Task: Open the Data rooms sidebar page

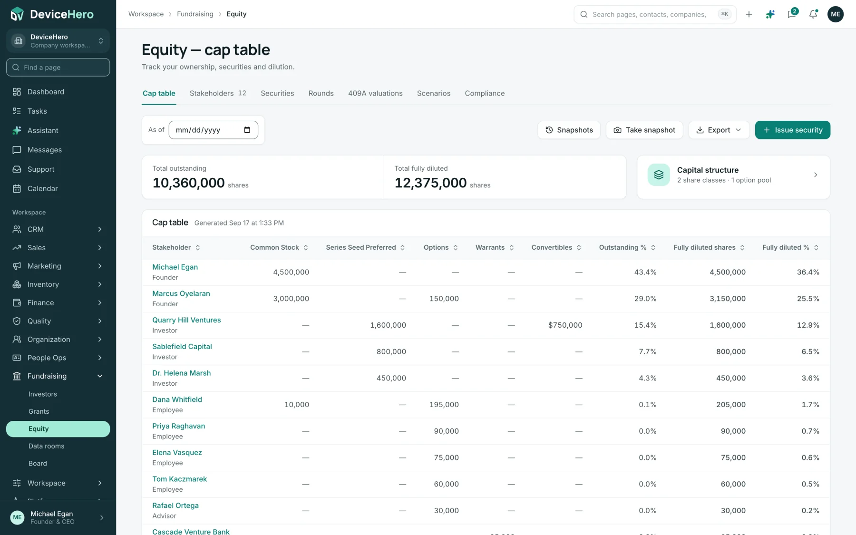Action: pyautogui.click(x=46, y=446)
